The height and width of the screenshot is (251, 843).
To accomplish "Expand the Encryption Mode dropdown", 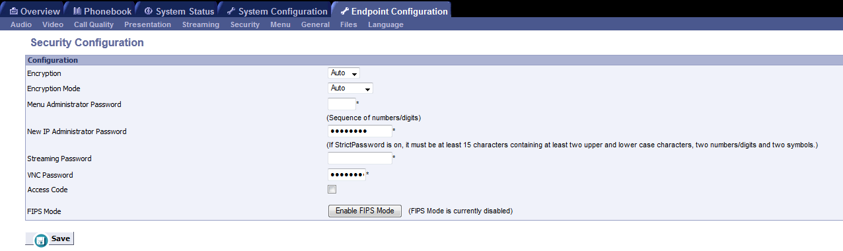I will point(350,88).
